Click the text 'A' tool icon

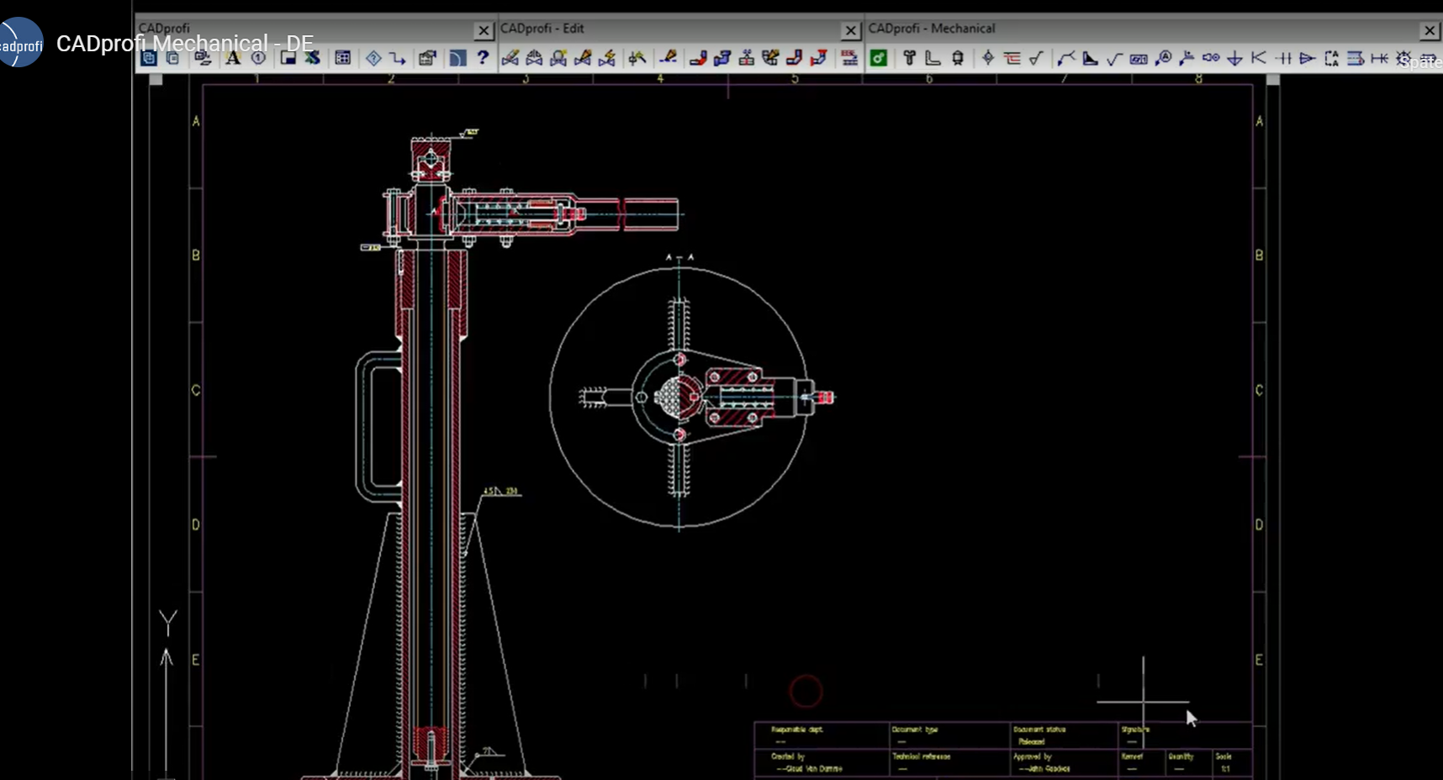[x=233, y=58]
